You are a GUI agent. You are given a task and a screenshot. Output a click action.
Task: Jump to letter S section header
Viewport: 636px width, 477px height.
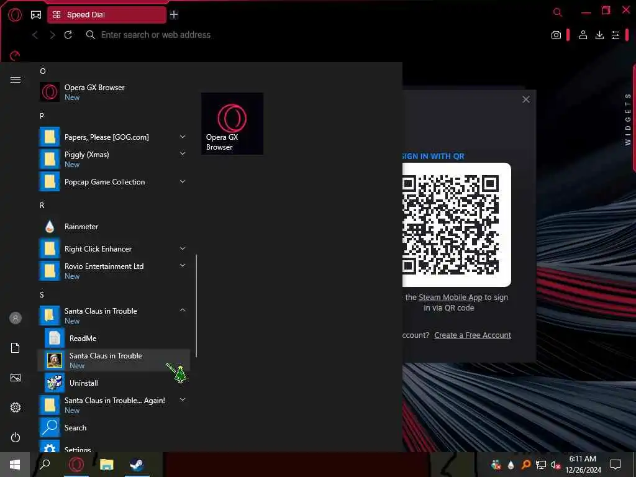coord(42,295)
